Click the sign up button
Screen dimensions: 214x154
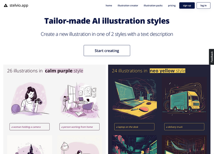187,5
